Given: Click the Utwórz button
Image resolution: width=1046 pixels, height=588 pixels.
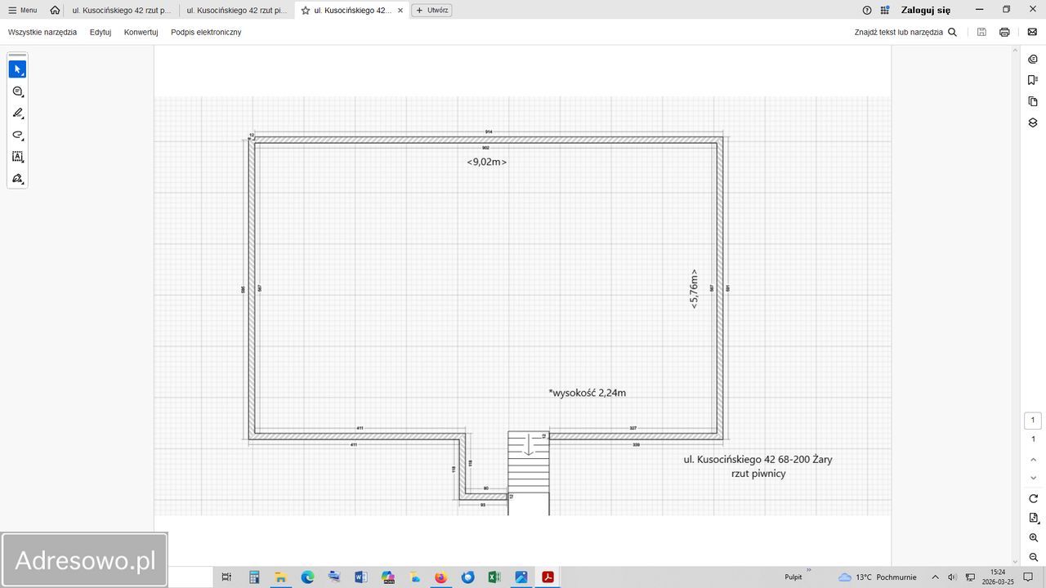Looking at the screenshot, I should tap(431, 11).
